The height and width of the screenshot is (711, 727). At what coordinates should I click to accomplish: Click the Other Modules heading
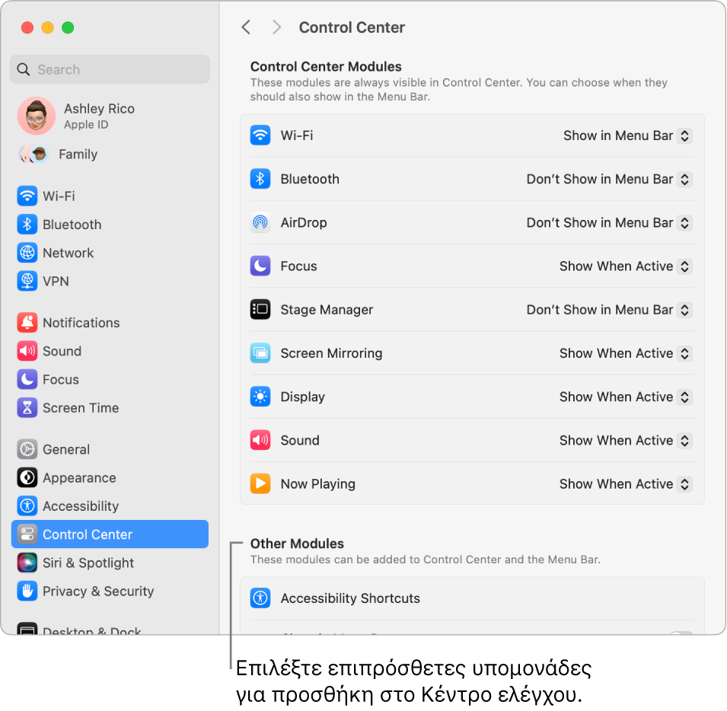[x=297, y=544]
